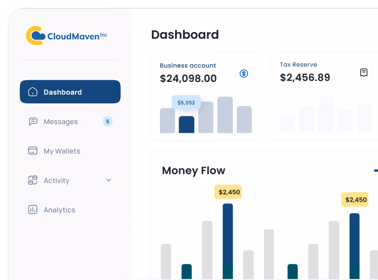378x280 pixels.
Task: Click the $24,098.00 balance
Action: pyautogui.click(x=188, y=78)
